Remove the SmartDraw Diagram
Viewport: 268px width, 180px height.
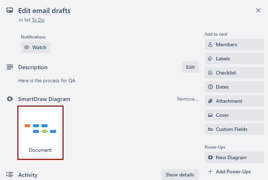click(x=187, y=99)
